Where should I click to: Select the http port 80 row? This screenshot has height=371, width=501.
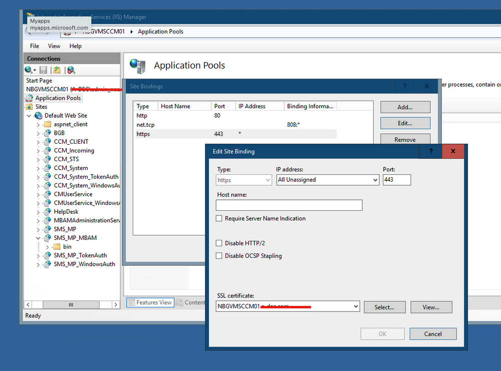click(236, 116)
